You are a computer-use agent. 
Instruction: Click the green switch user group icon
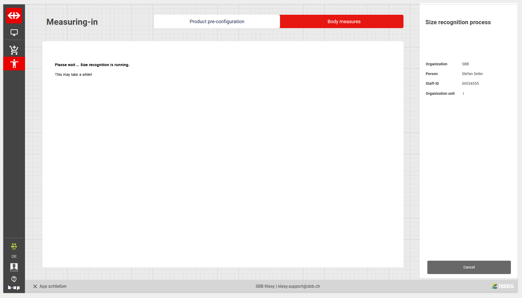pos(14,246)
